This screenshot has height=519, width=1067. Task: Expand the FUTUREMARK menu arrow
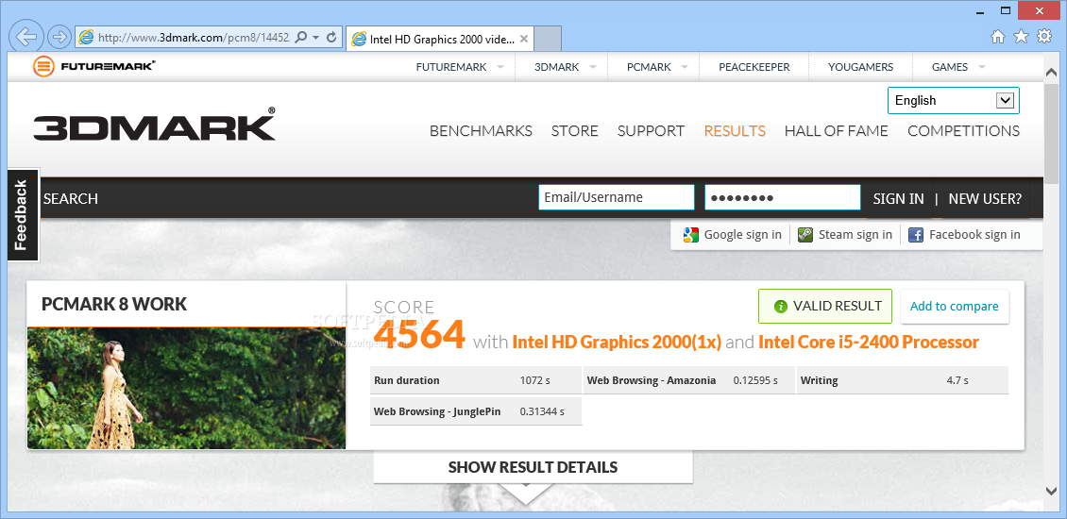(500, 67)
